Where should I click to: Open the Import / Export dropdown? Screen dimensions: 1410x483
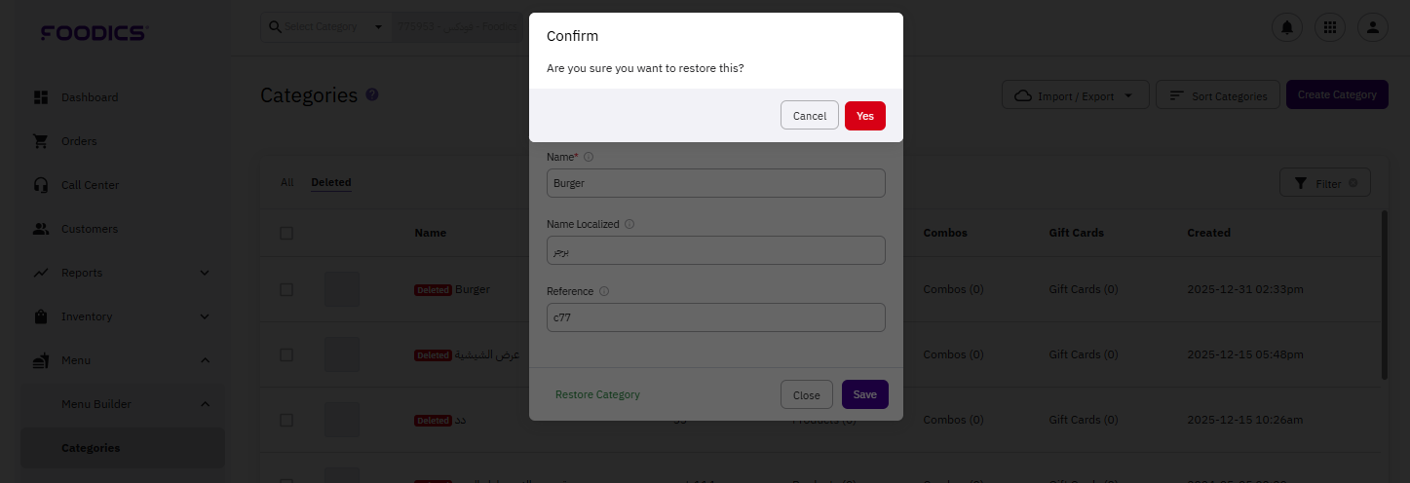click(x=1074, y=95)
